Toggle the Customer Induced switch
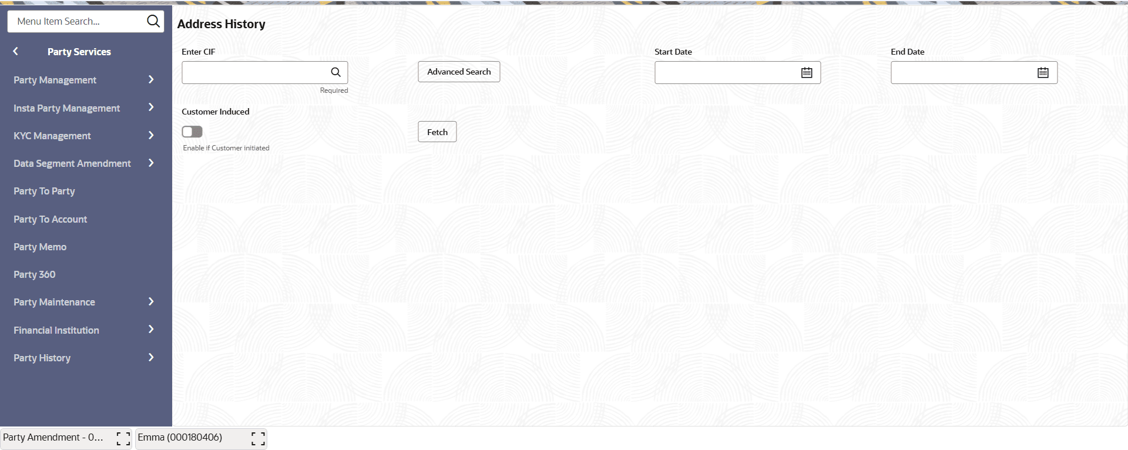 (192, 132)
